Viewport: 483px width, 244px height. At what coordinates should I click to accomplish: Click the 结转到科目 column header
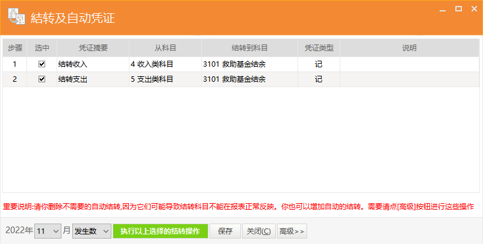(249, 48)
